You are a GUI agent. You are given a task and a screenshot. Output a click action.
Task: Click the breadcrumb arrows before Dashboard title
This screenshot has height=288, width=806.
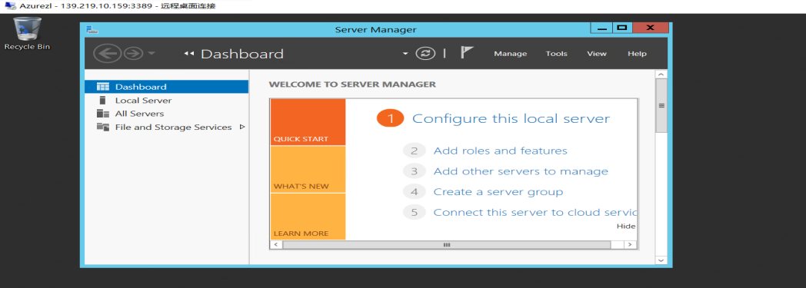[x=188, y=54]
